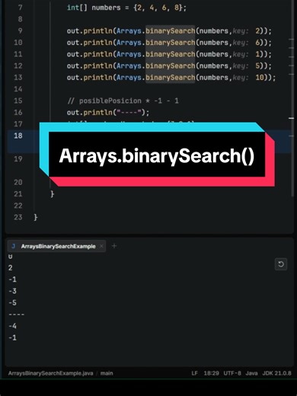Screen dimensions: 297x396
Task: Click the output value 2
Action: pyautogui.click(x=11, y=267)
